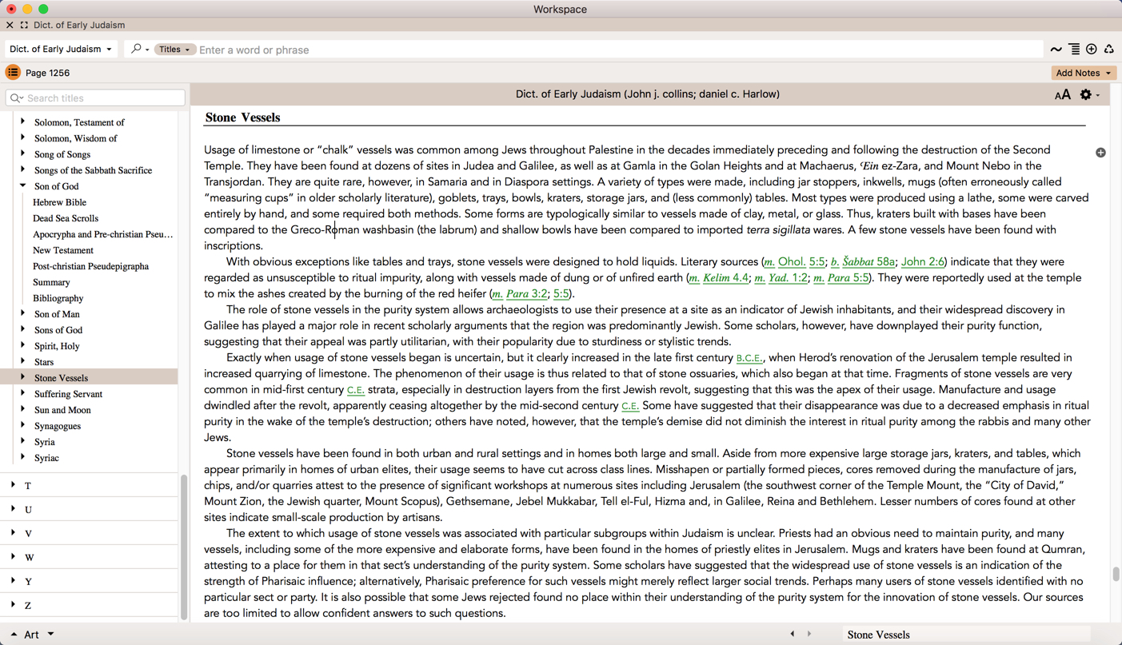Click the Stone Vessels field in bottom bar
Viewport: 1122px width, 645px height.
[x=968, y=635]
